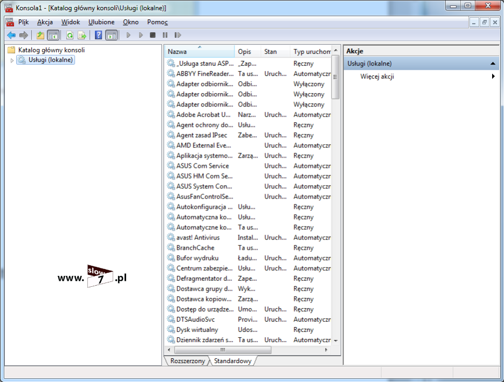Switch to the Rozszerzony tab
504x382 pixels.
coord(188,361)
